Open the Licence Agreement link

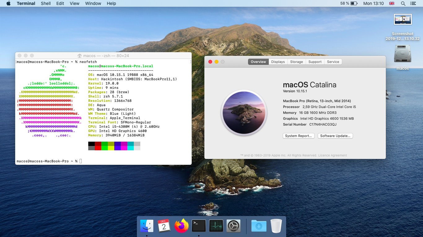click(333, 156)
